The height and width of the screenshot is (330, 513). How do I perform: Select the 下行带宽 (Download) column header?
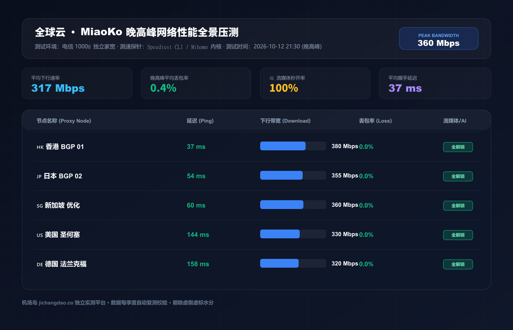click(285, 121)
